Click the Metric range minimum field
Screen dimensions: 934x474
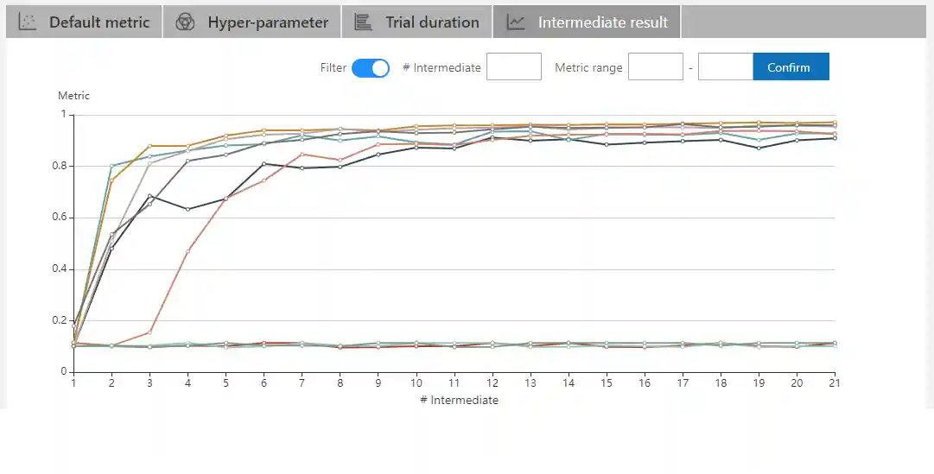656,67
